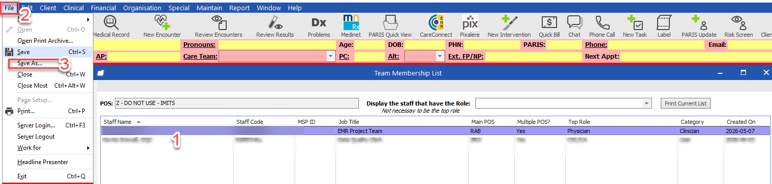The height and width of the screenshot is (184, 772).
Task: Log a Phone Call
Action: 602,27
